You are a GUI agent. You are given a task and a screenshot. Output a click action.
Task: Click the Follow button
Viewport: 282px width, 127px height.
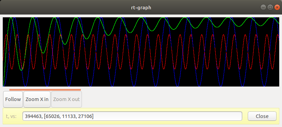click(13, 99)
